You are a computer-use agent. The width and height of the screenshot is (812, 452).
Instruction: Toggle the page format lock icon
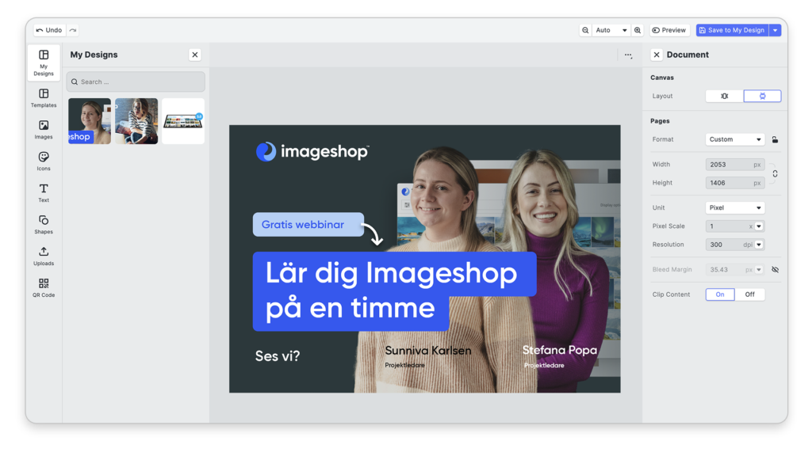coord(775,139)
